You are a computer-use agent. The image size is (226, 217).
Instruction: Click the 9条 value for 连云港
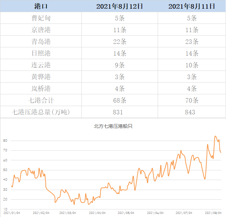[120, 65]
